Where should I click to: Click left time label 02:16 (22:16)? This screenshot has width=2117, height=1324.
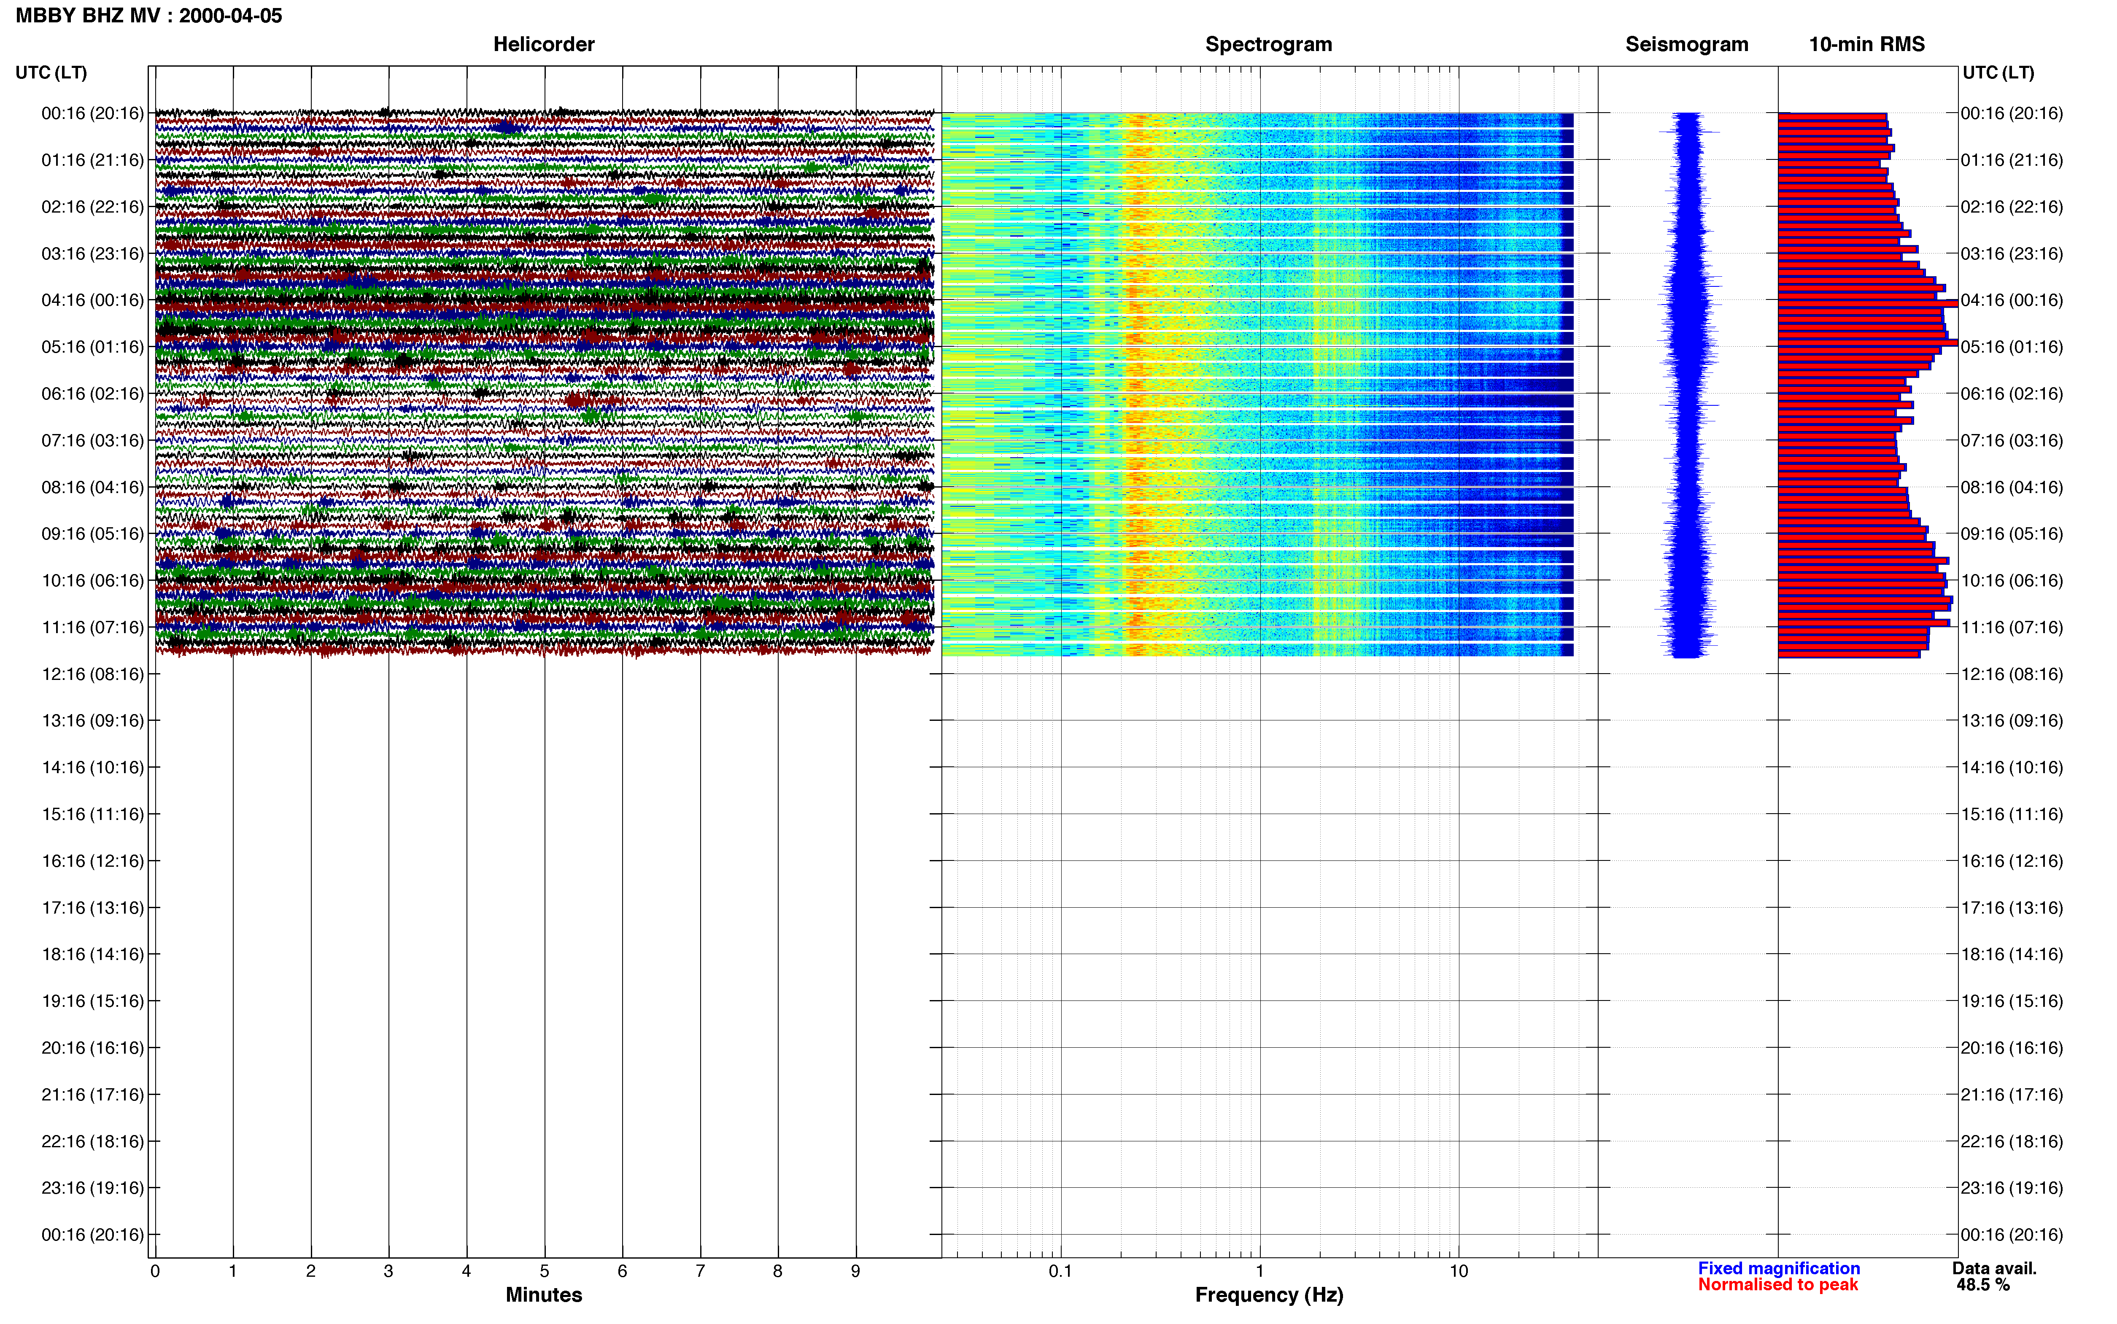[93, 207]
